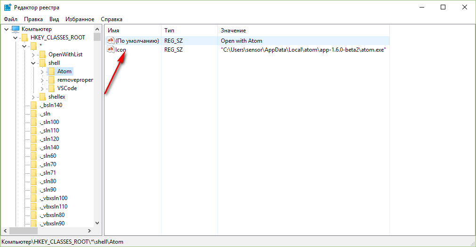Image resolution: width=476 pixels, height=247 pixels.
Task: Select the shellex key label
Action: 57,97
